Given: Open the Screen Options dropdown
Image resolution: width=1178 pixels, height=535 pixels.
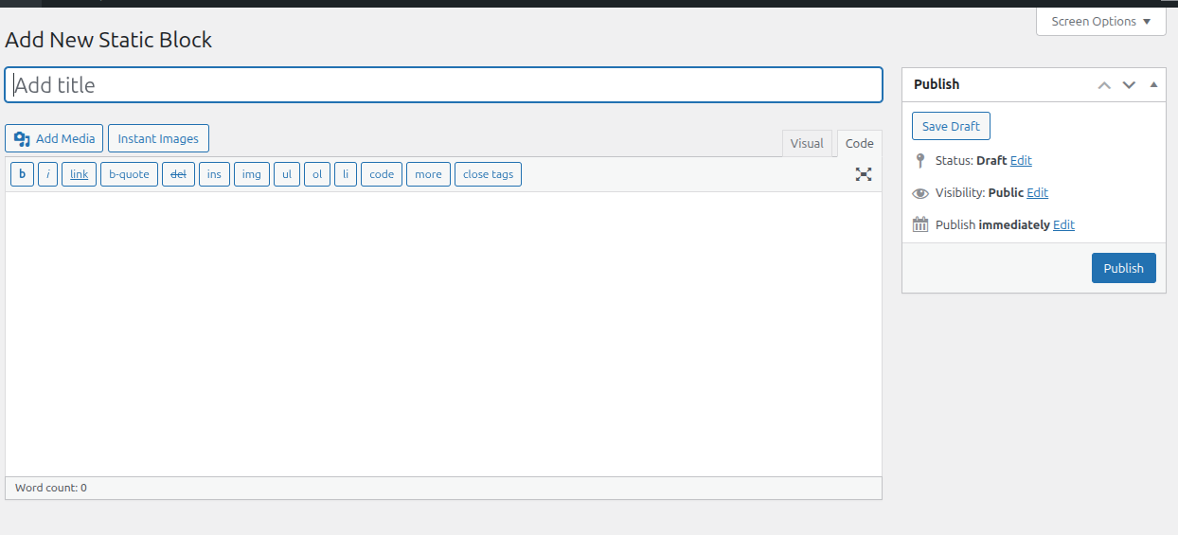Looking at the screenshot, I should point(1100,21).
